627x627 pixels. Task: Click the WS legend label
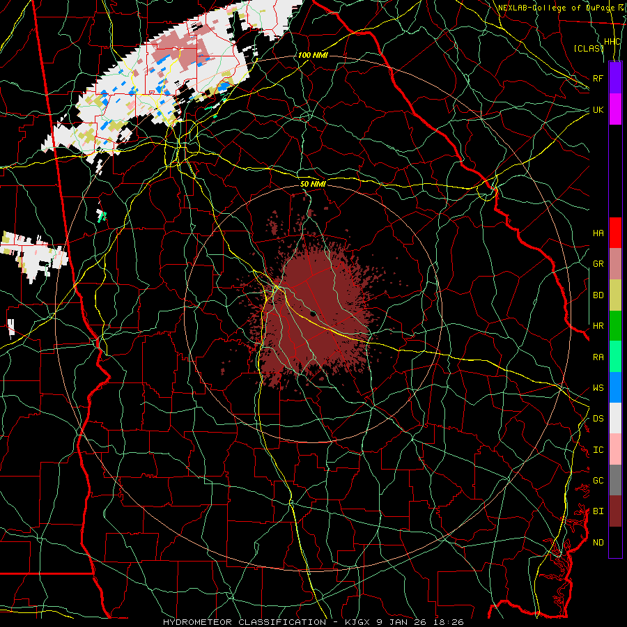coord(598,388)
